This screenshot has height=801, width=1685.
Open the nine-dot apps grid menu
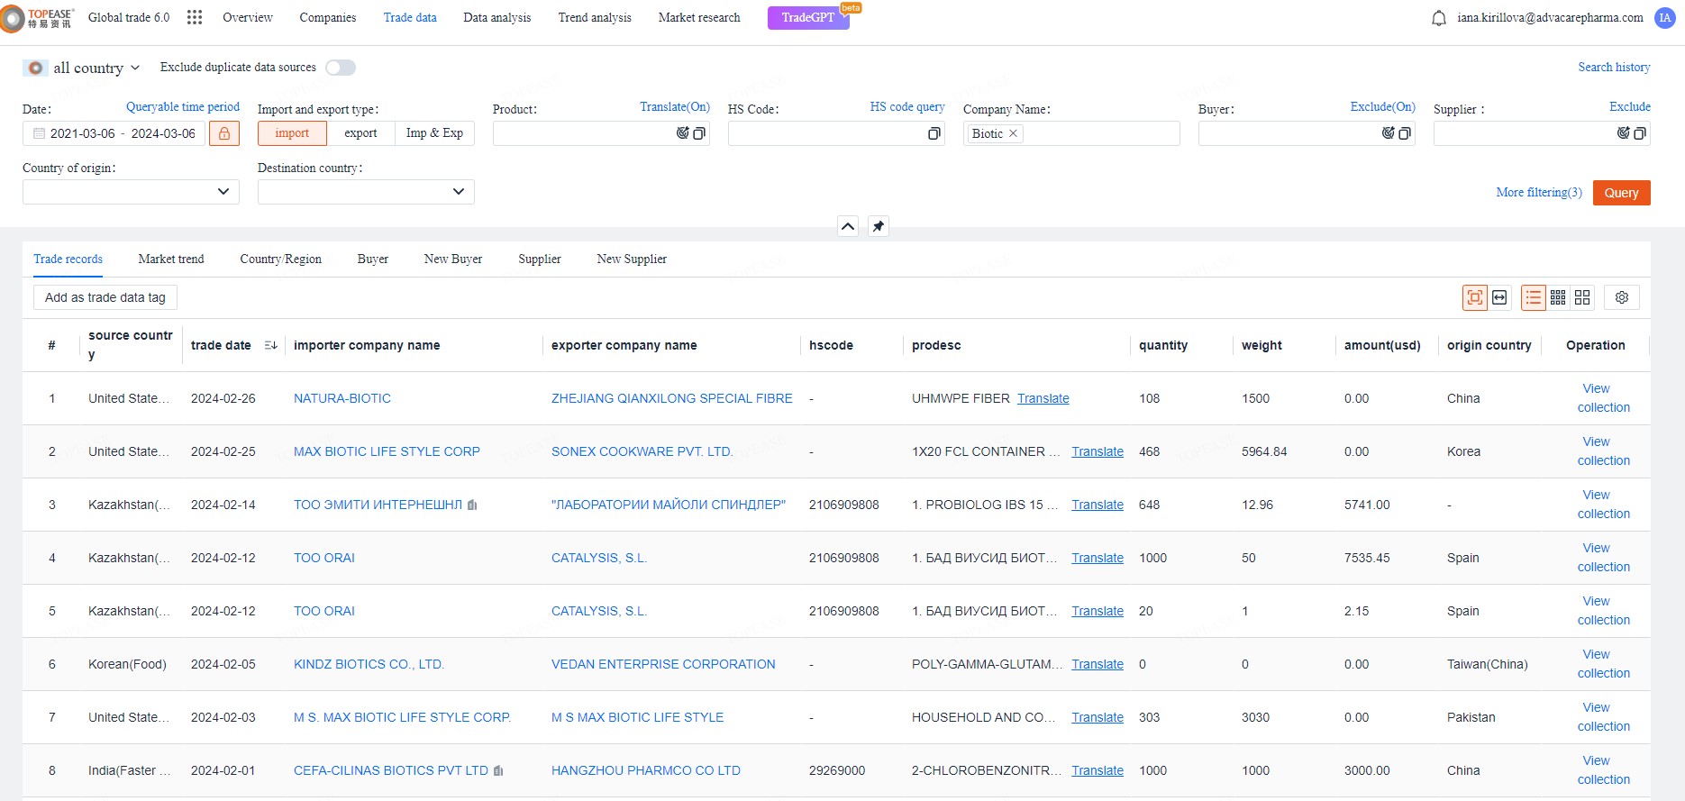click(x=195, y=17)
